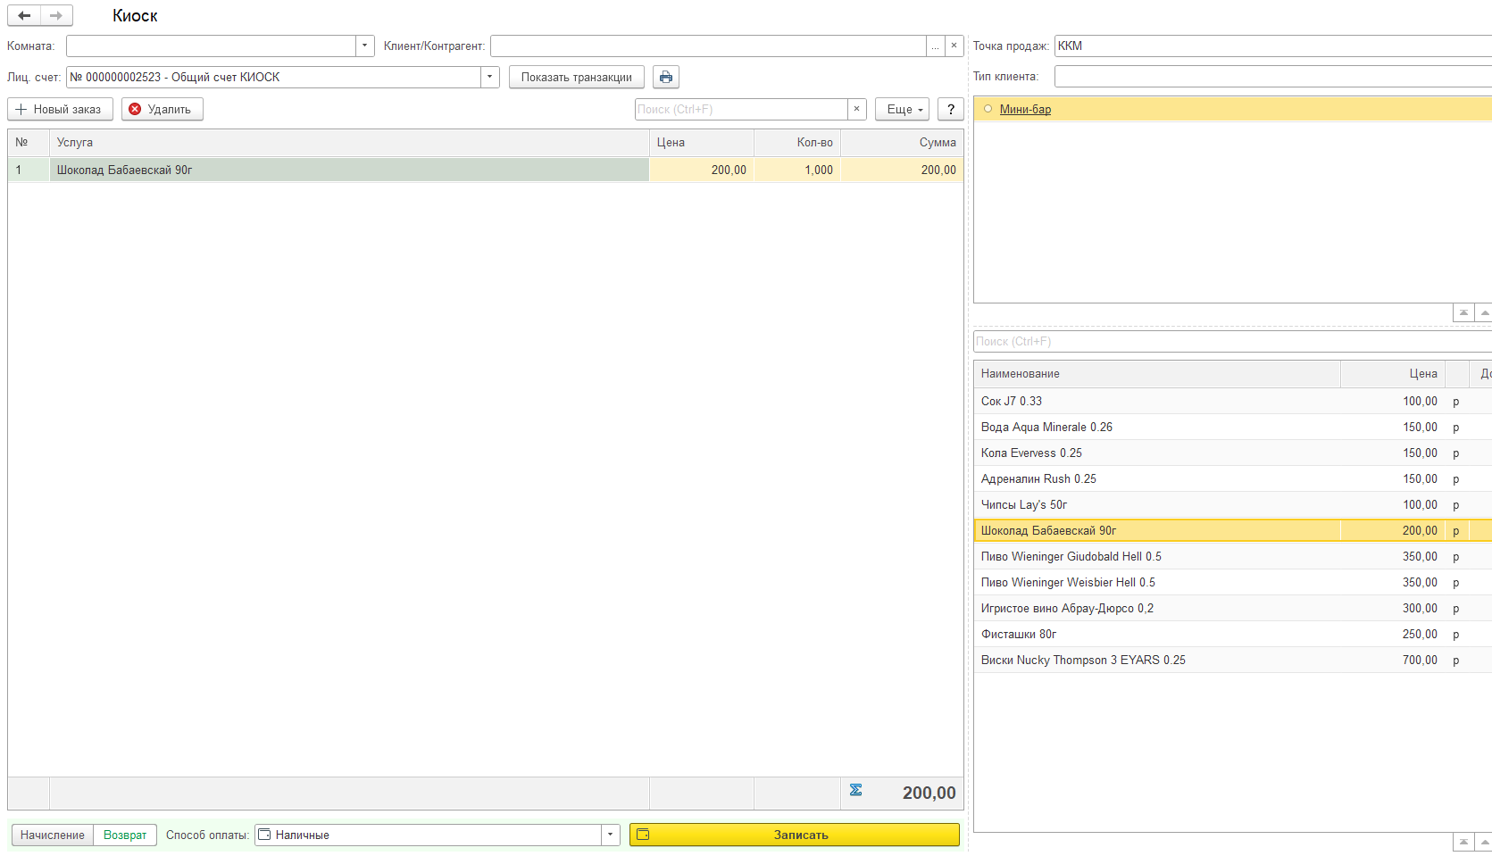Viewport: 1492px width, 856px height.
Task: Click the Наличные payment method field
Action: 428,835
